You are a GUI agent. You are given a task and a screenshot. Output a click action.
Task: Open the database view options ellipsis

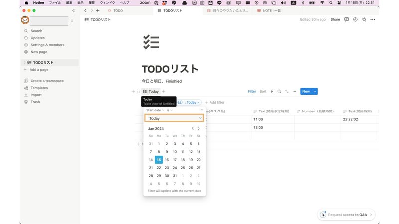pos(294,91)
